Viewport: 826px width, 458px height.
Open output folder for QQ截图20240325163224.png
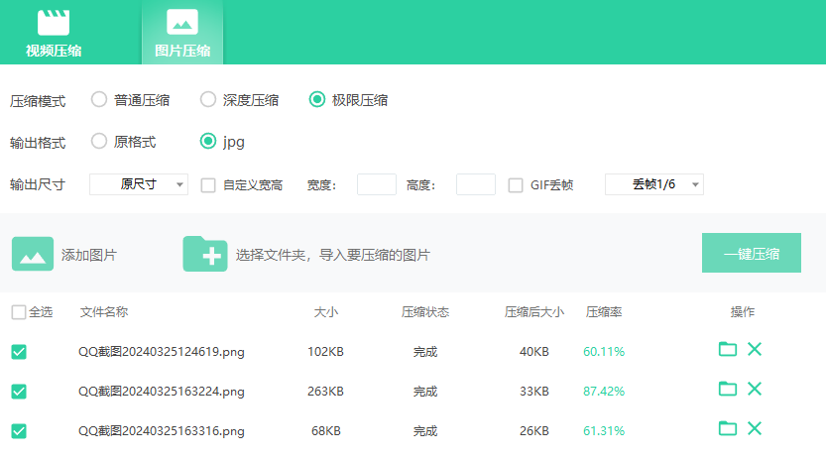click(x=728, y=389)
